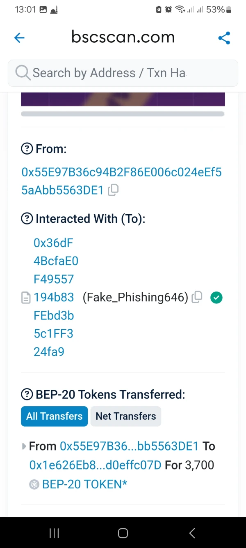Copy the From address
Screen dimensions: 246x548
pos(113,190)
